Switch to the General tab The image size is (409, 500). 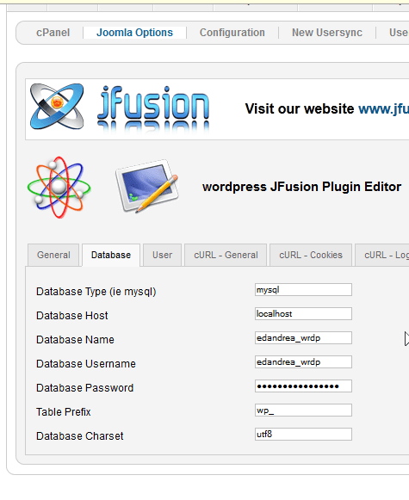[x=53, y=255]
